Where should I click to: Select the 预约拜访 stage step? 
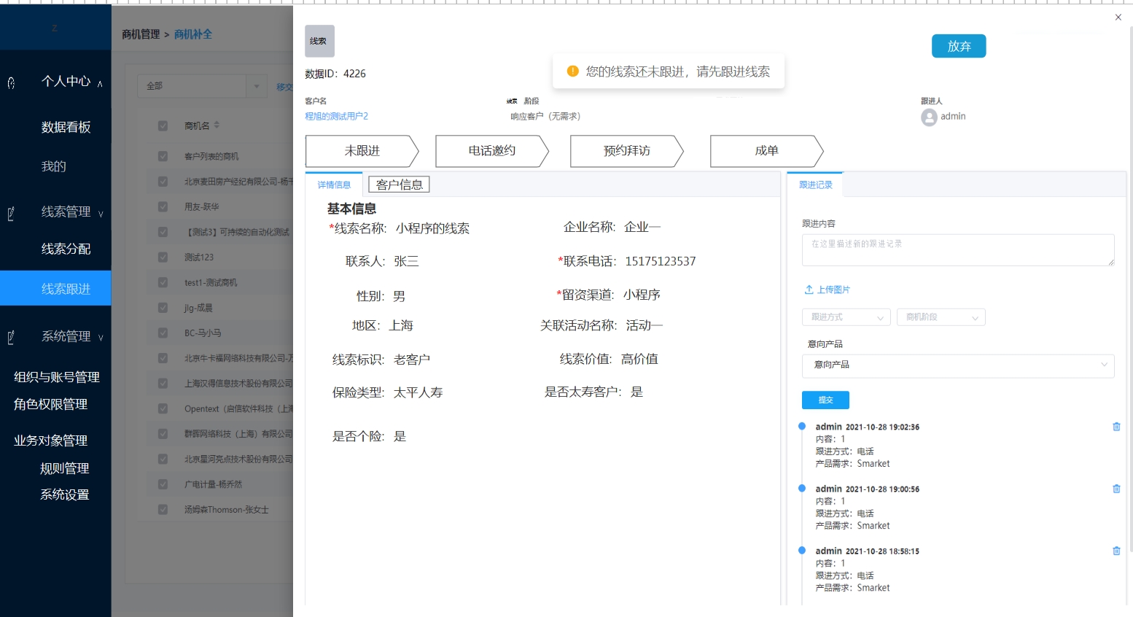pos(627,151)
